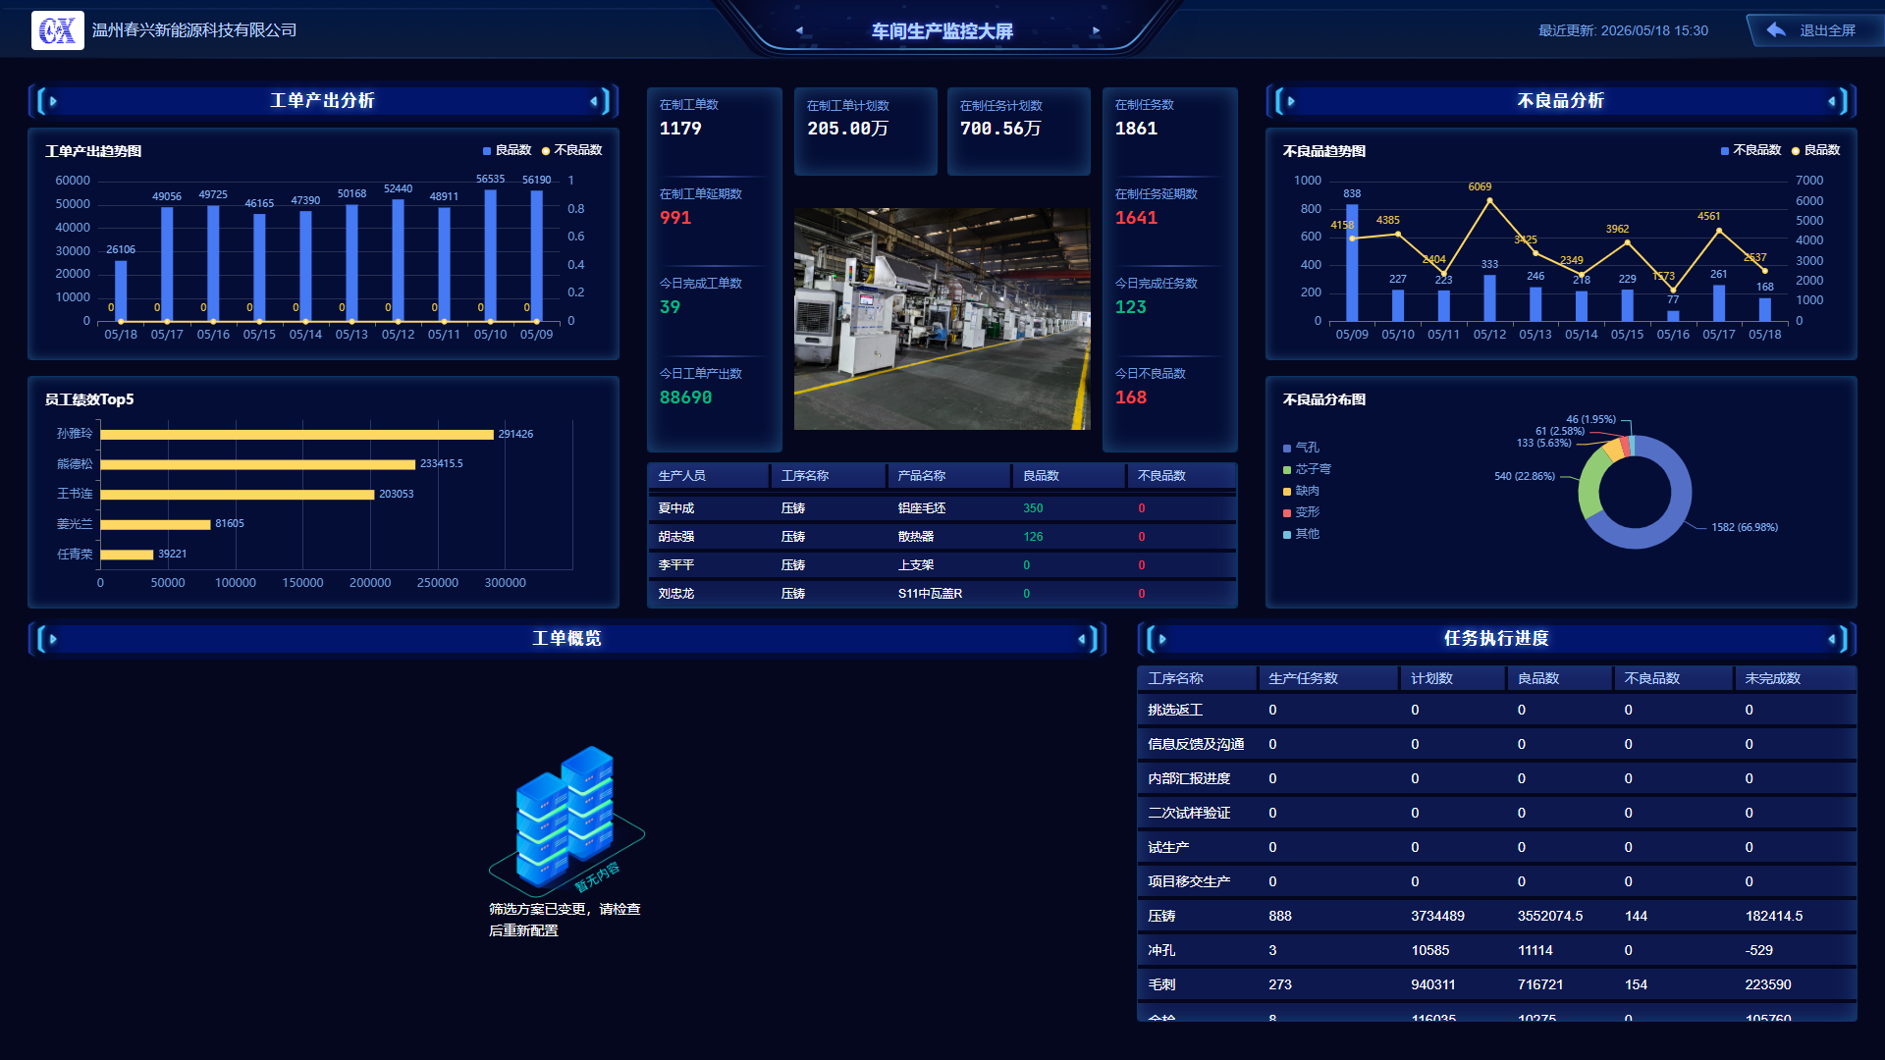Click the exit fullscreen arrow icon
This screenshot has width=1885, height=1060.
click(1775, 29)
